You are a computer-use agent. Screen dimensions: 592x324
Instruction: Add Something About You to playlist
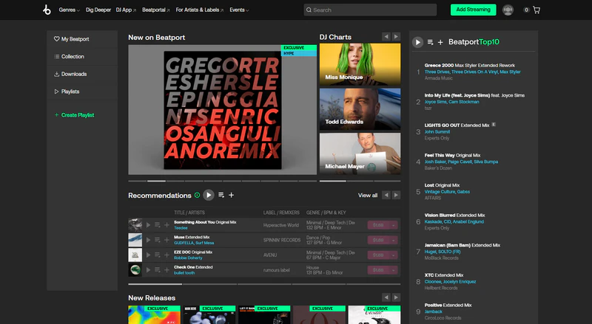[166, 225]
